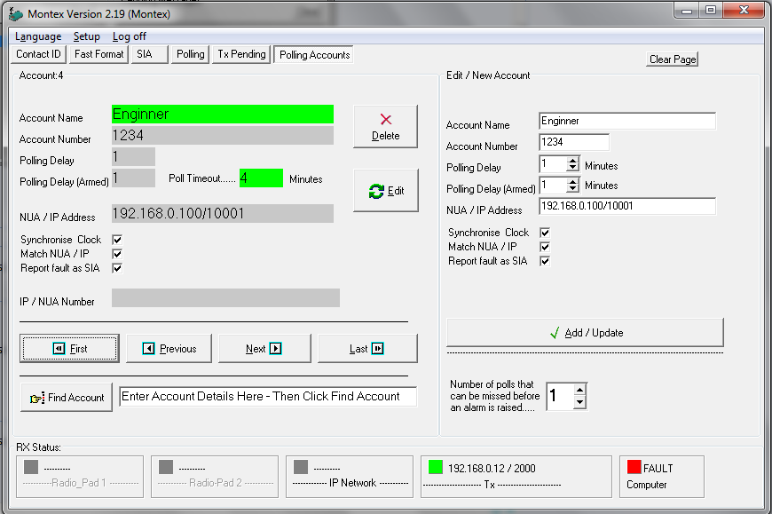The width and height of the screenshot is (772, 514).
Task: Open the Setup menu
Action: pyautogui.click(x=86, y=36)
